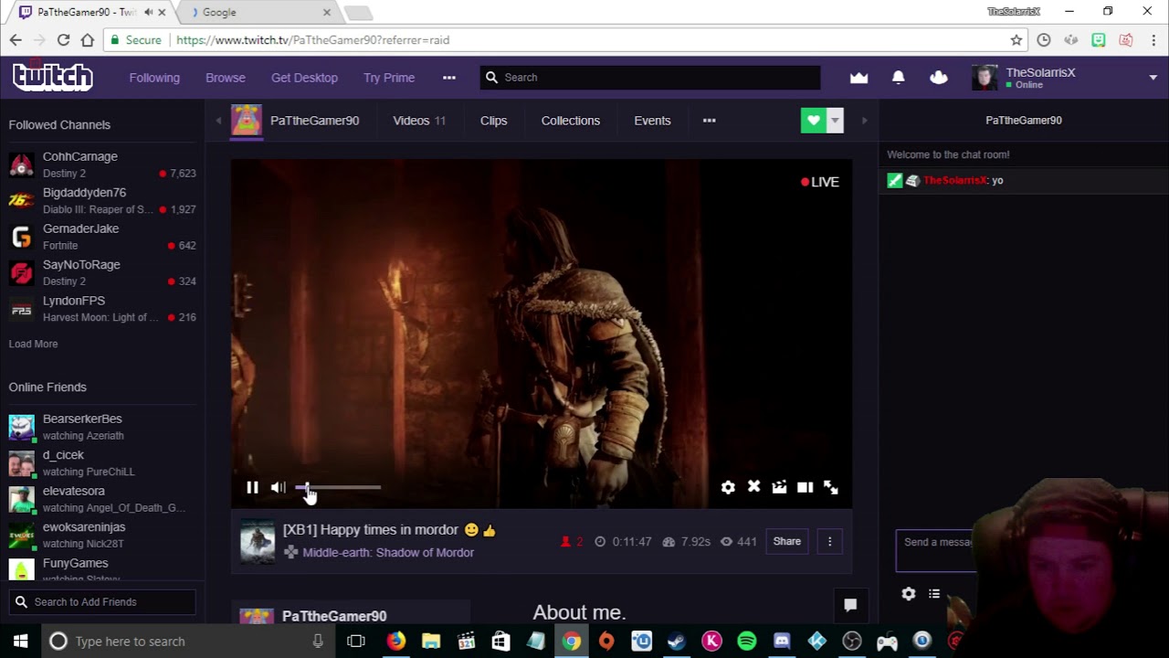The height and width of the screenshot is (658, 1169).
Task: Adjust the player volume slider
Action: (338, 487)
